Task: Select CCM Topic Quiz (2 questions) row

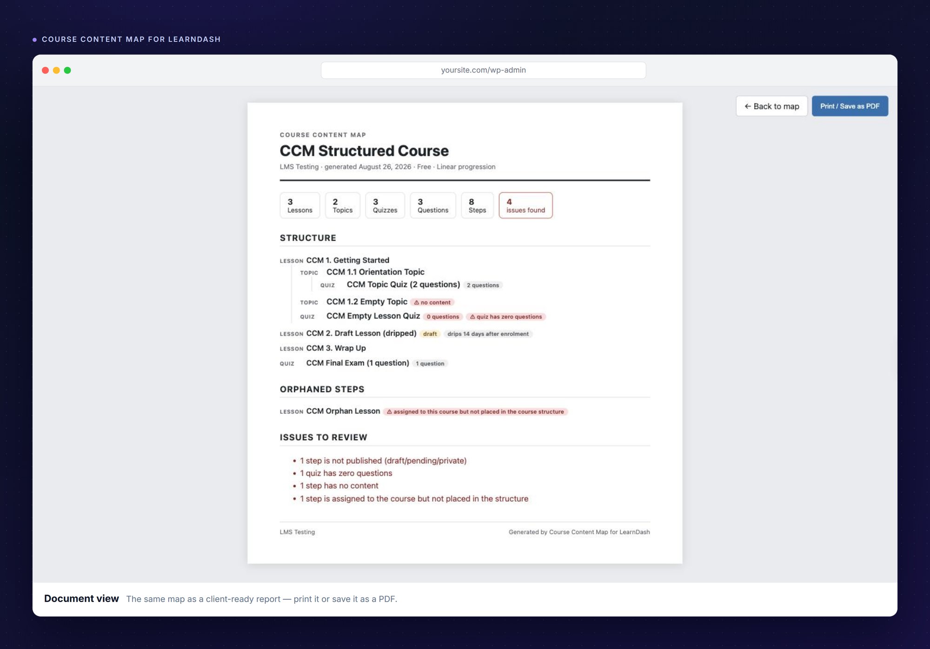Action: click(x=403, y=285)
